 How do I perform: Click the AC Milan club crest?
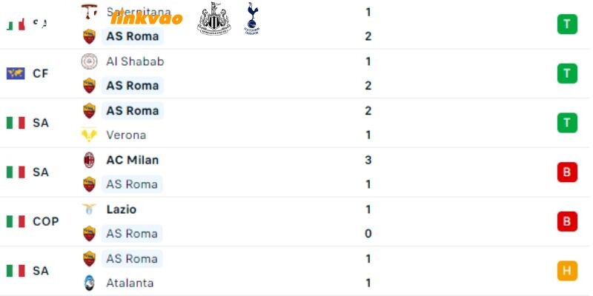pyautogui.click(x=89, y=160)
